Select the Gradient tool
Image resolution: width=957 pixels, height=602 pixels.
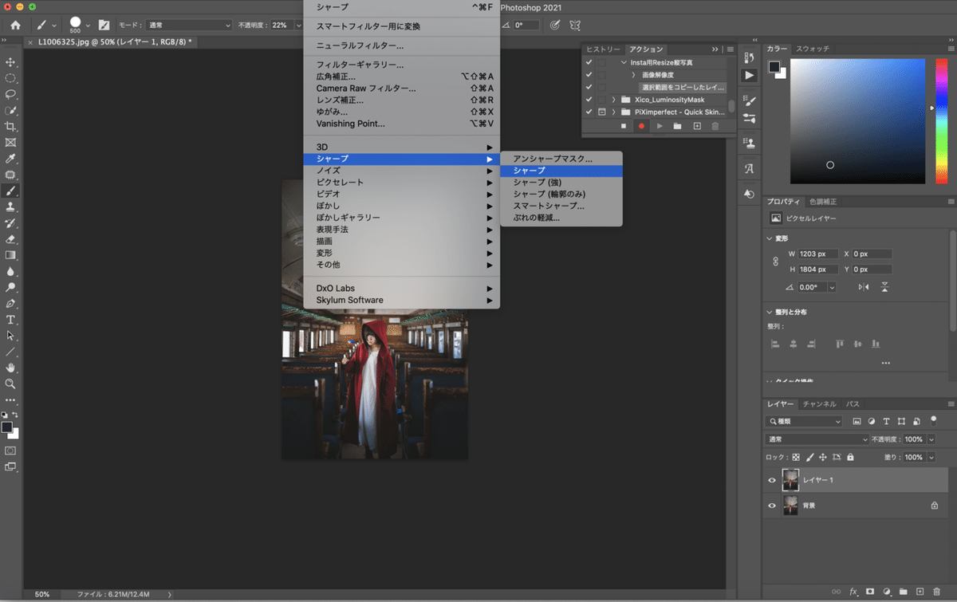click(x=10, y=255)
